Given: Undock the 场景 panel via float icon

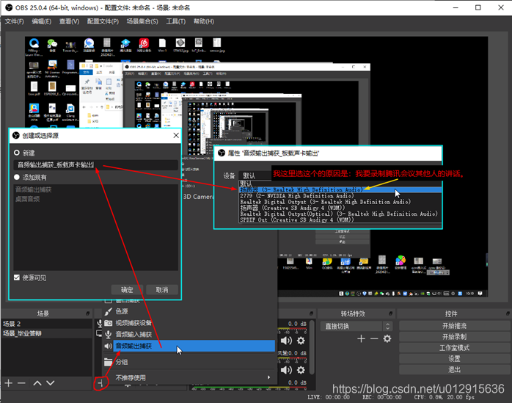Looking at the screenshot, I should tap(88, 313).
